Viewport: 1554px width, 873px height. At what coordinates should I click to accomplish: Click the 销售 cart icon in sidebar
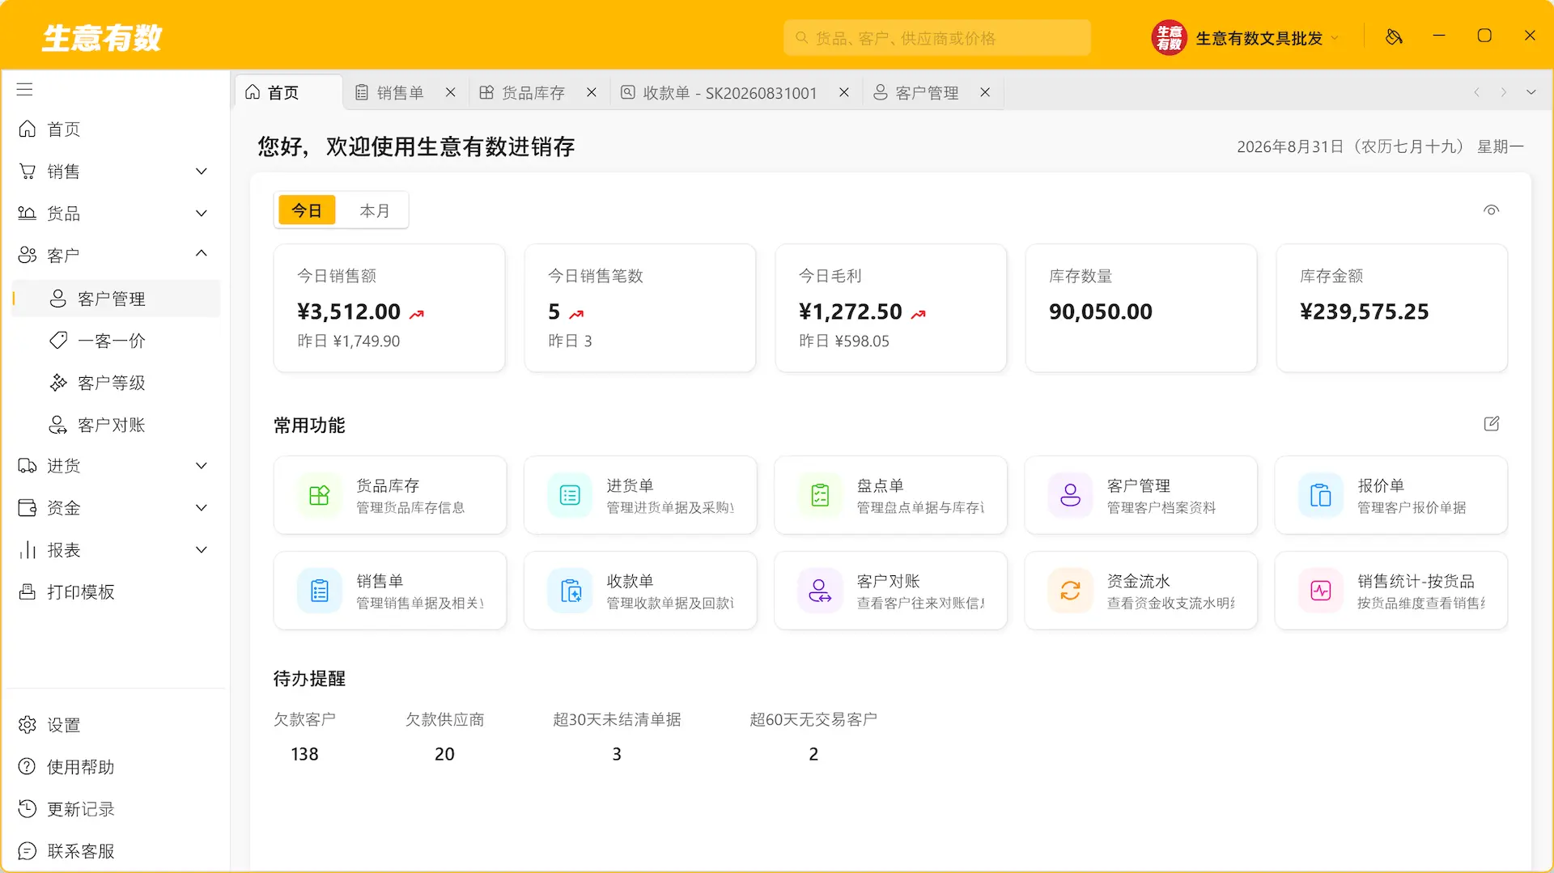click(28, 172)
